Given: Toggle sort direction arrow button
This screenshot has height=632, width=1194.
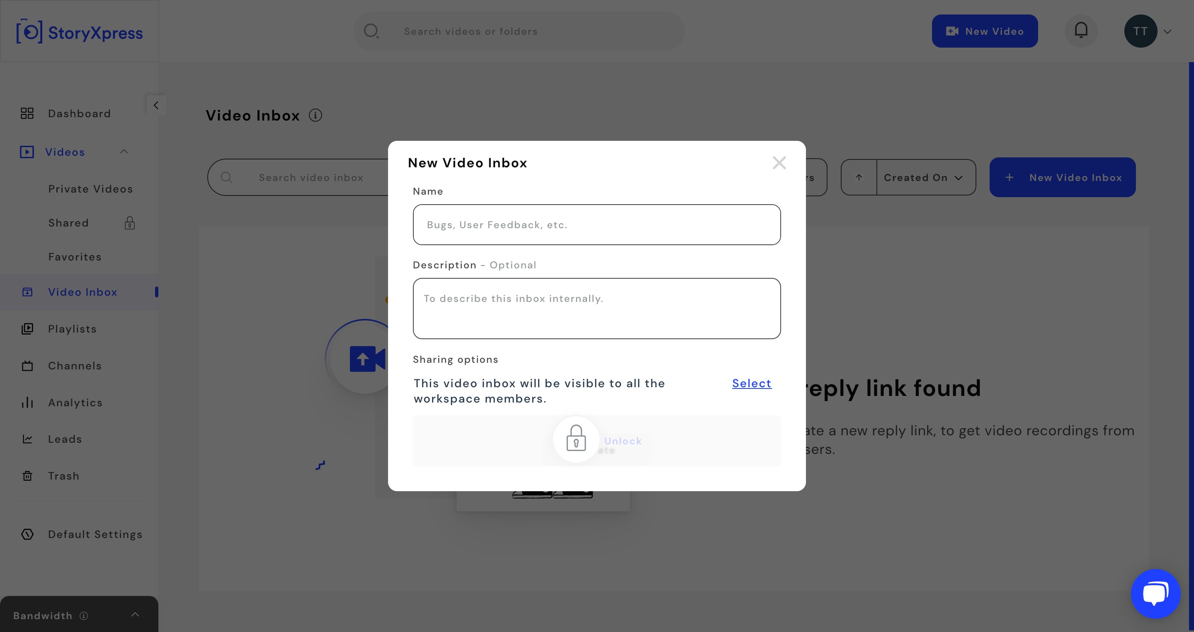Looking at the screenshot, I should tap(859, 177).
